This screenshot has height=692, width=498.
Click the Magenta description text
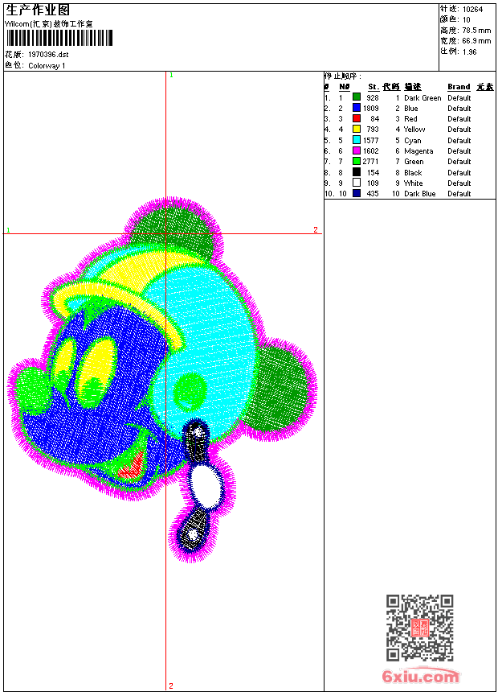tap(418, 151)
